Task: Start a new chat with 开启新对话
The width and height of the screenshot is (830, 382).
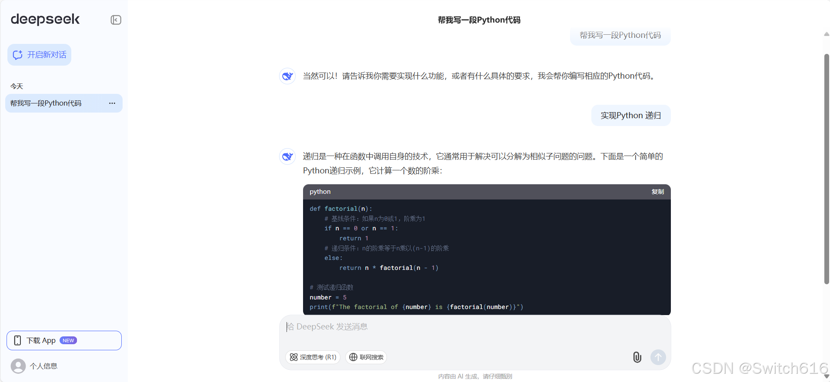Action: (x=39, y=55)
